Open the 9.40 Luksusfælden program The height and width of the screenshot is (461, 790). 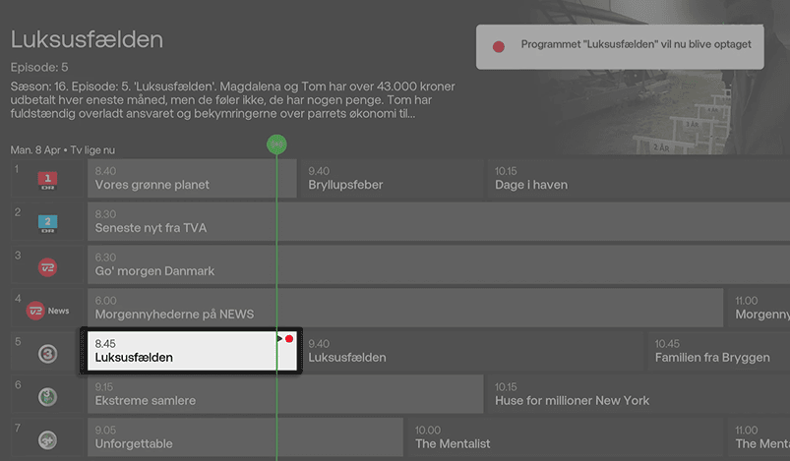pyautogui.click(x=471, y=351)
